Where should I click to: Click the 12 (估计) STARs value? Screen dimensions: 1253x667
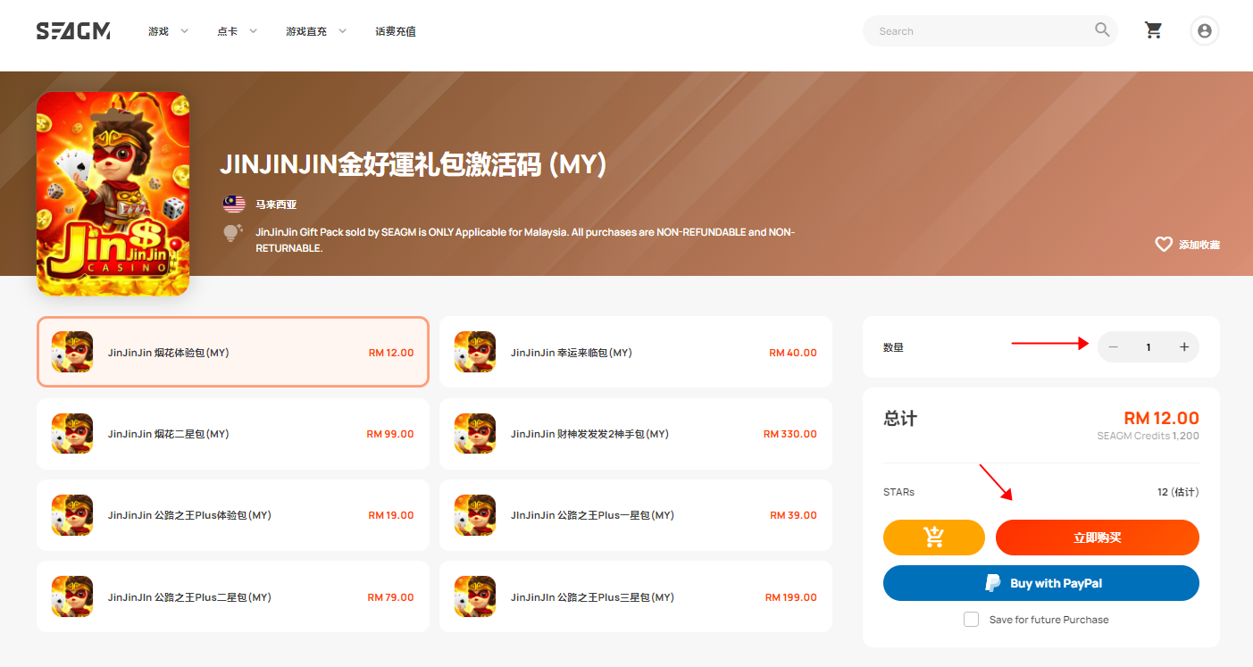pyautogui.click(x=1178, y=492)
